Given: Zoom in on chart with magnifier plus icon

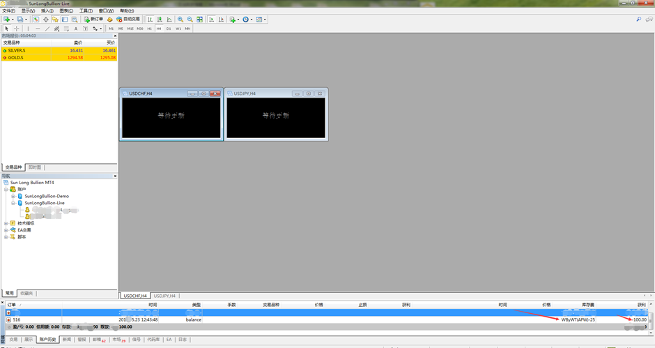Looking at the screenshot, I should pyautogui.click(x=180, y=20).
